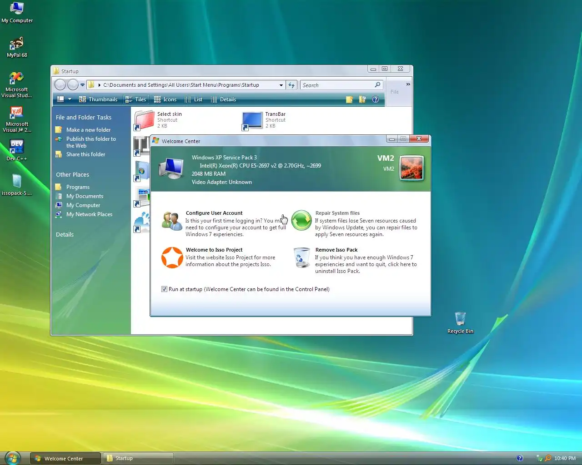Click the VM2 user account picture

coord(411,168)
